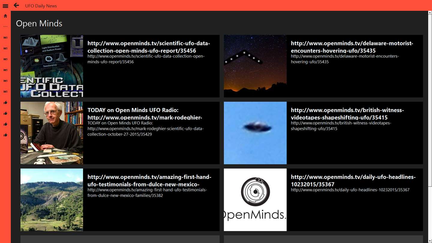The width and height of the screenshot is (432, 243).
Task: Open the daily-ufo-headlines-10232015 headline
Action: tap(353, 181)
